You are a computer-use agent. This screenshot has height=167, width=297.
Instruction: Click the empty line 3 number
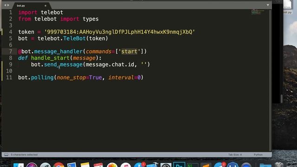pos(11,26)
